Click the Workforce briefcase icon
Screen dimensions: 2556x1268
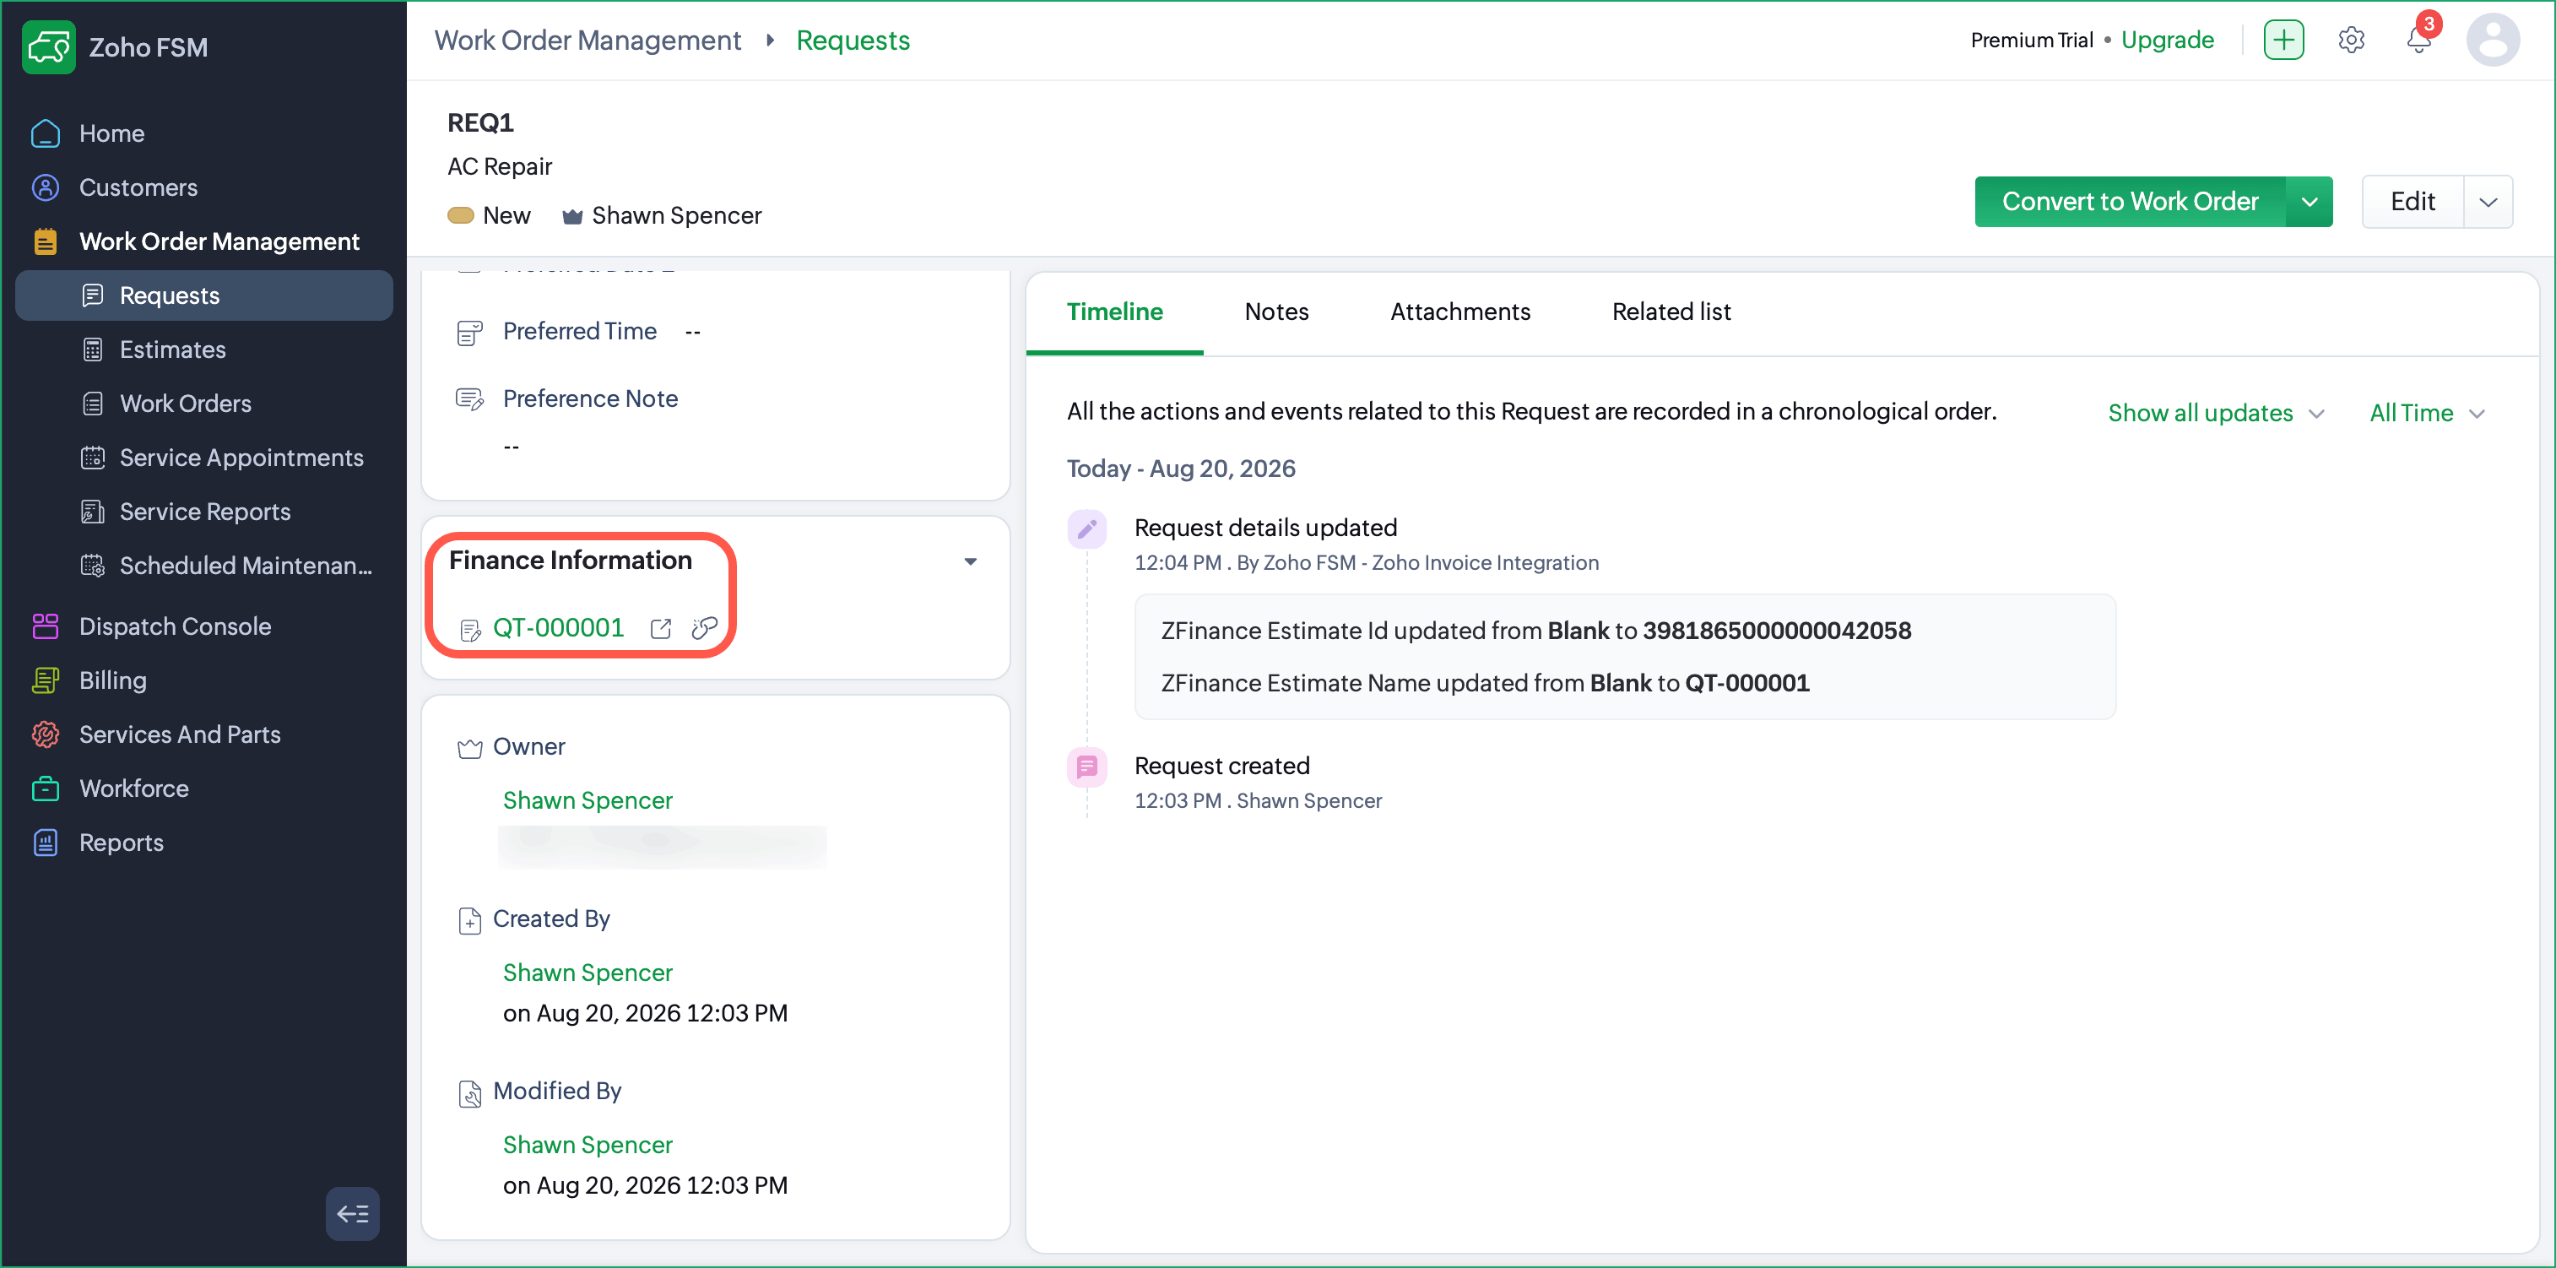tap(46, 788)
